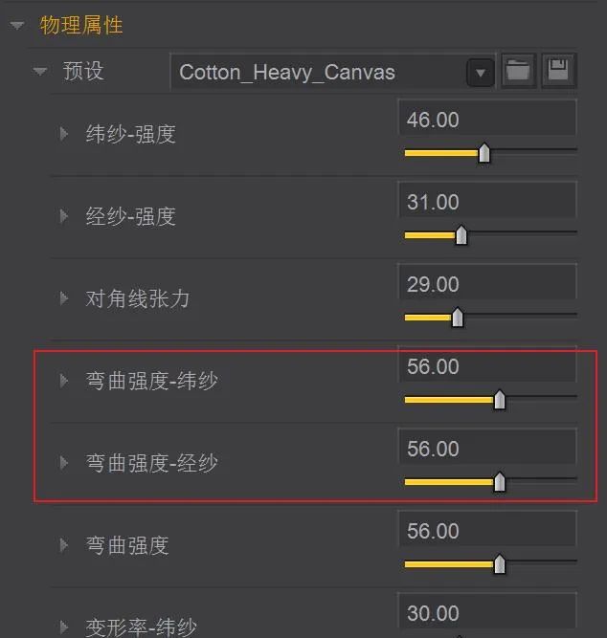Open preset folder icon

[518, 71]
